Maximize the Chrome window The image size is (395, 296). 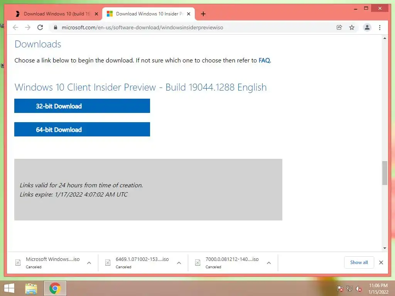pyautogui.click(x=366, y=8)
